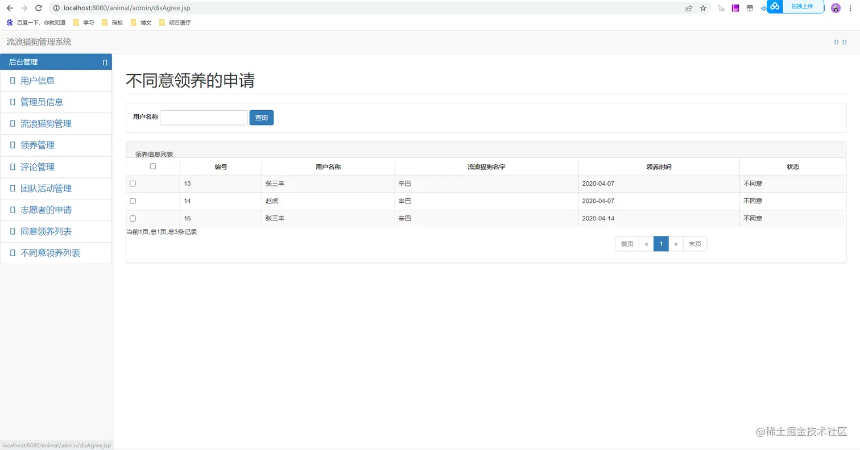
Task: Open the purple browser profile avatar
Action: pos(835,8)
